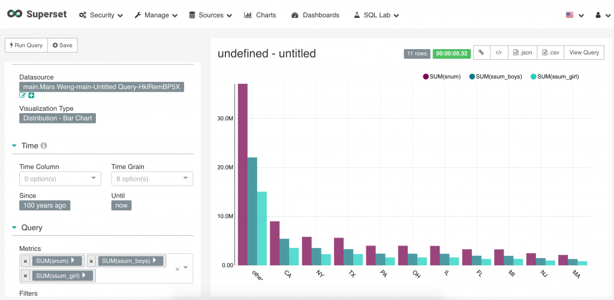Screen dimensions: 614x300
Task: Copy the chart link with the chain icon
Action: [x=482, y=53]
